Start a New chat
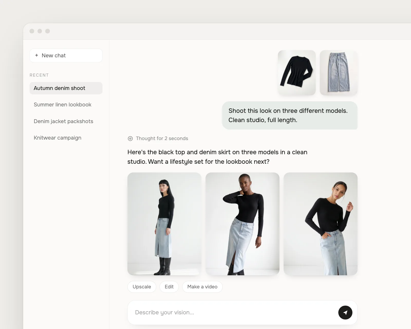The height and width of the screenshot is (329, 411). pyautogui.click(x=66, y=56)
